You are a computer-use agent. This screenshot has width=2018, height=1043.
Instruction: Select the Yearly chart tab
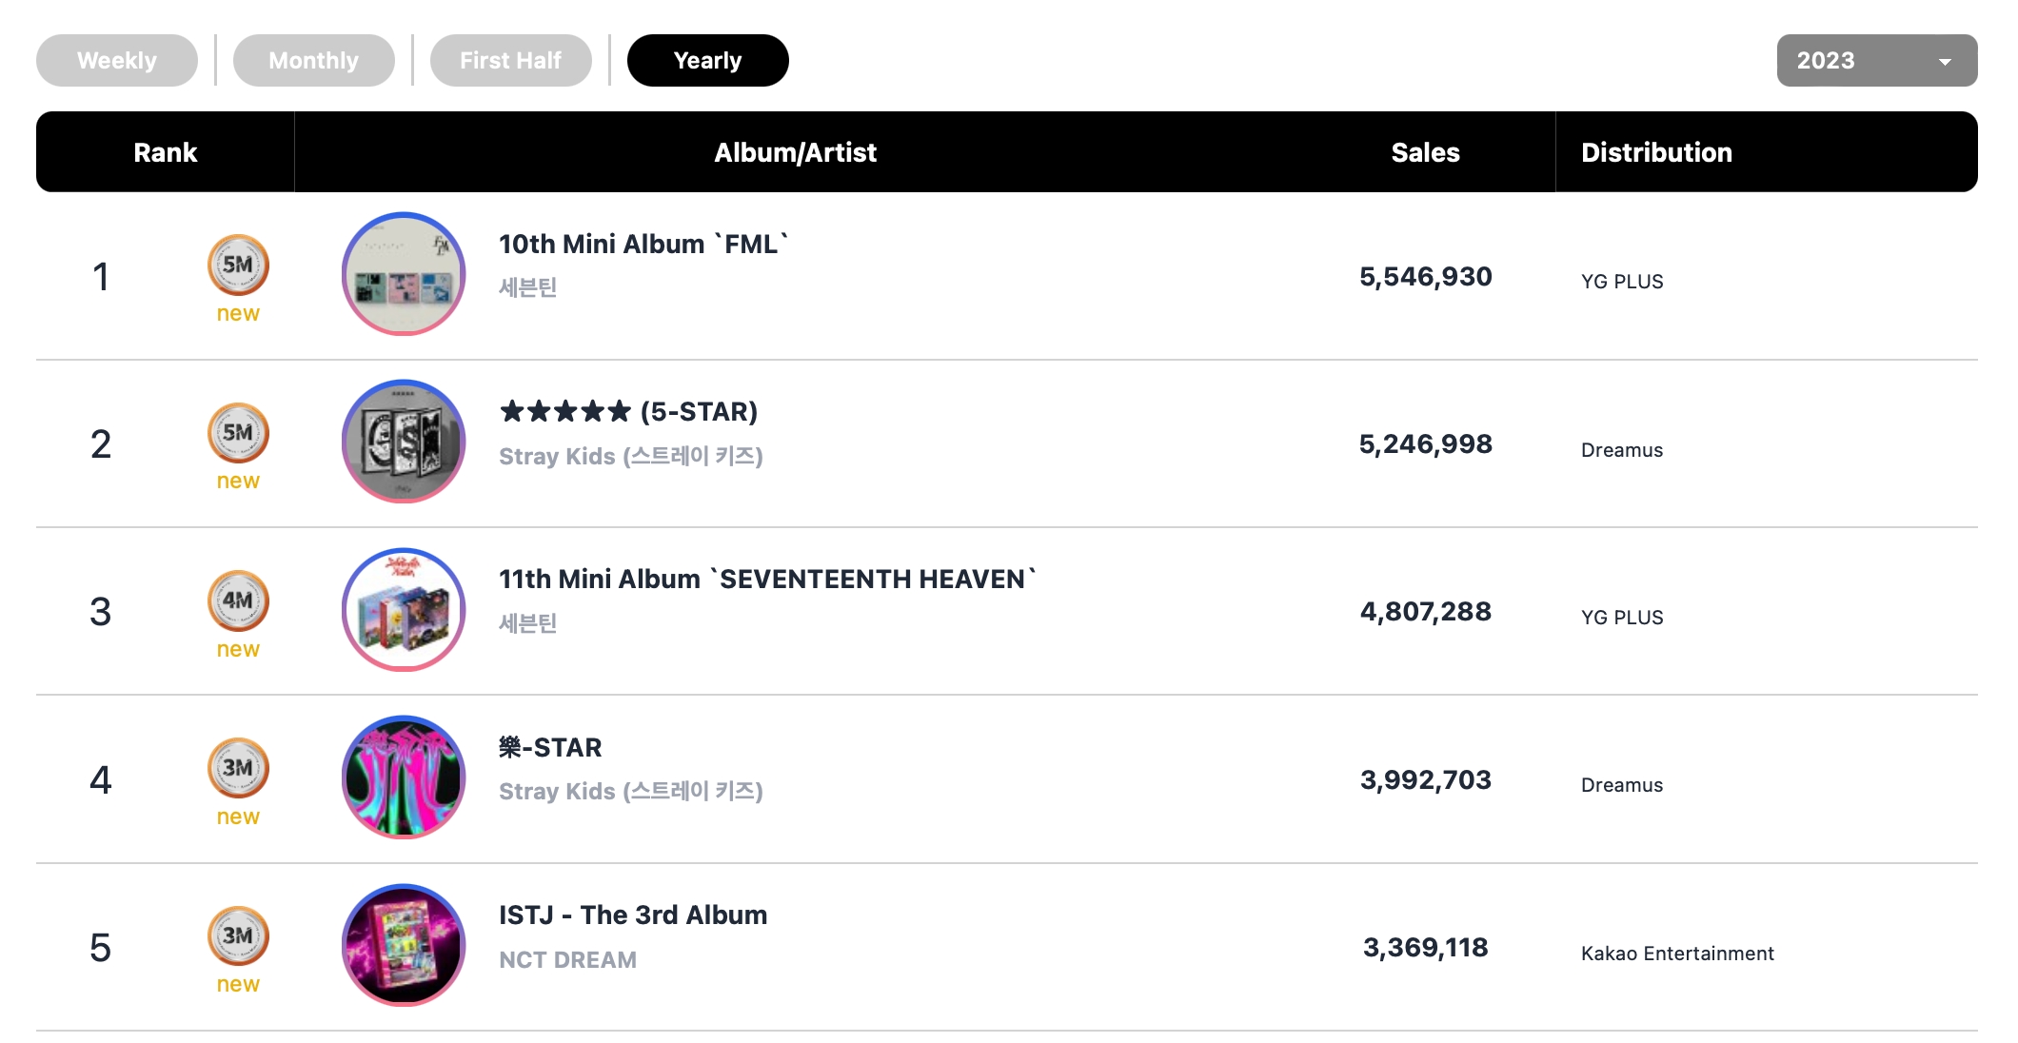708,60
